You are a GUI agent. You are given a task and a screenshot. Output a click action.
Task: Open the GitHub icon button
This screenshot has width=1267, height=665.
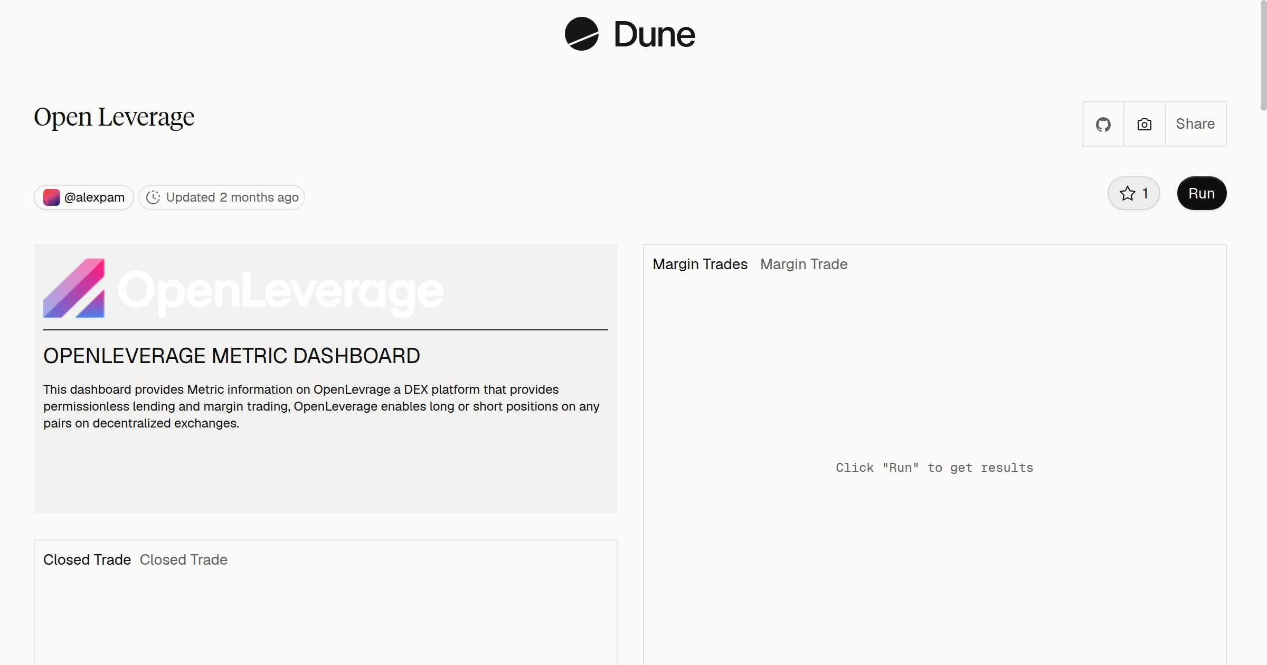point(1103,124)
